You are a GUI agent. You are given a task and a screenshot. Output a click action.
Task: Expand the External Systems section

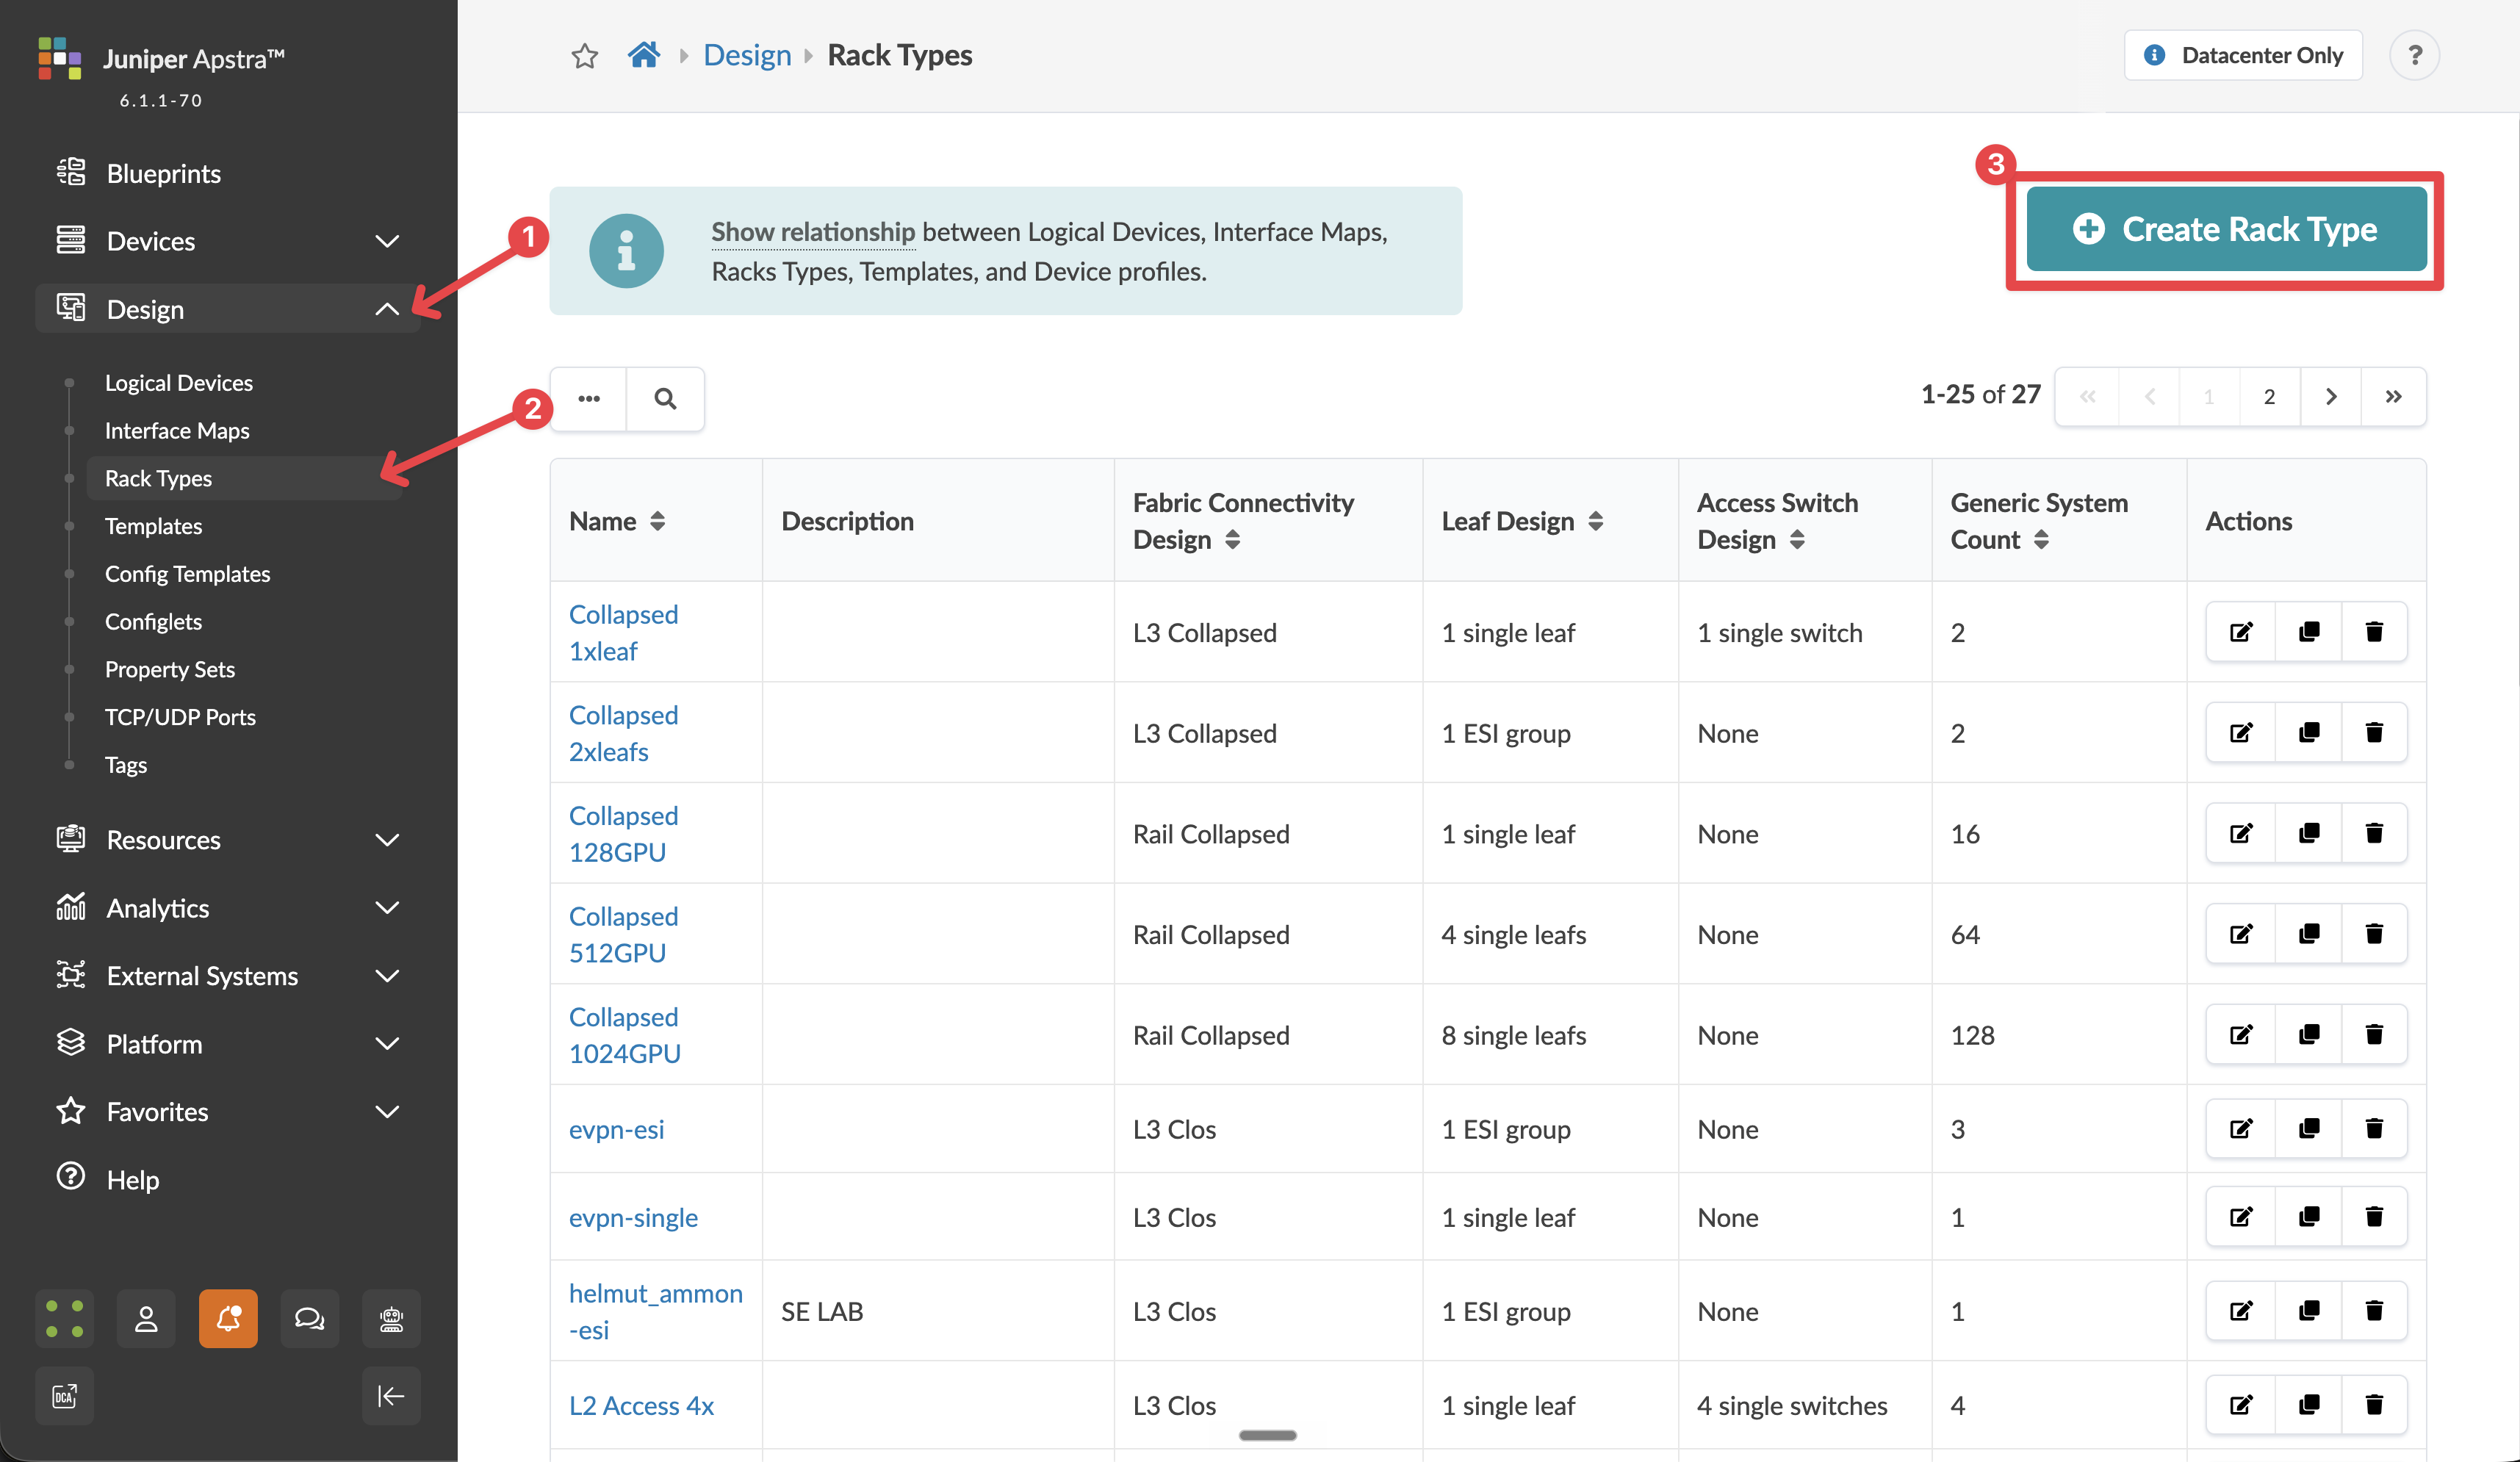[x=228, y=975]
